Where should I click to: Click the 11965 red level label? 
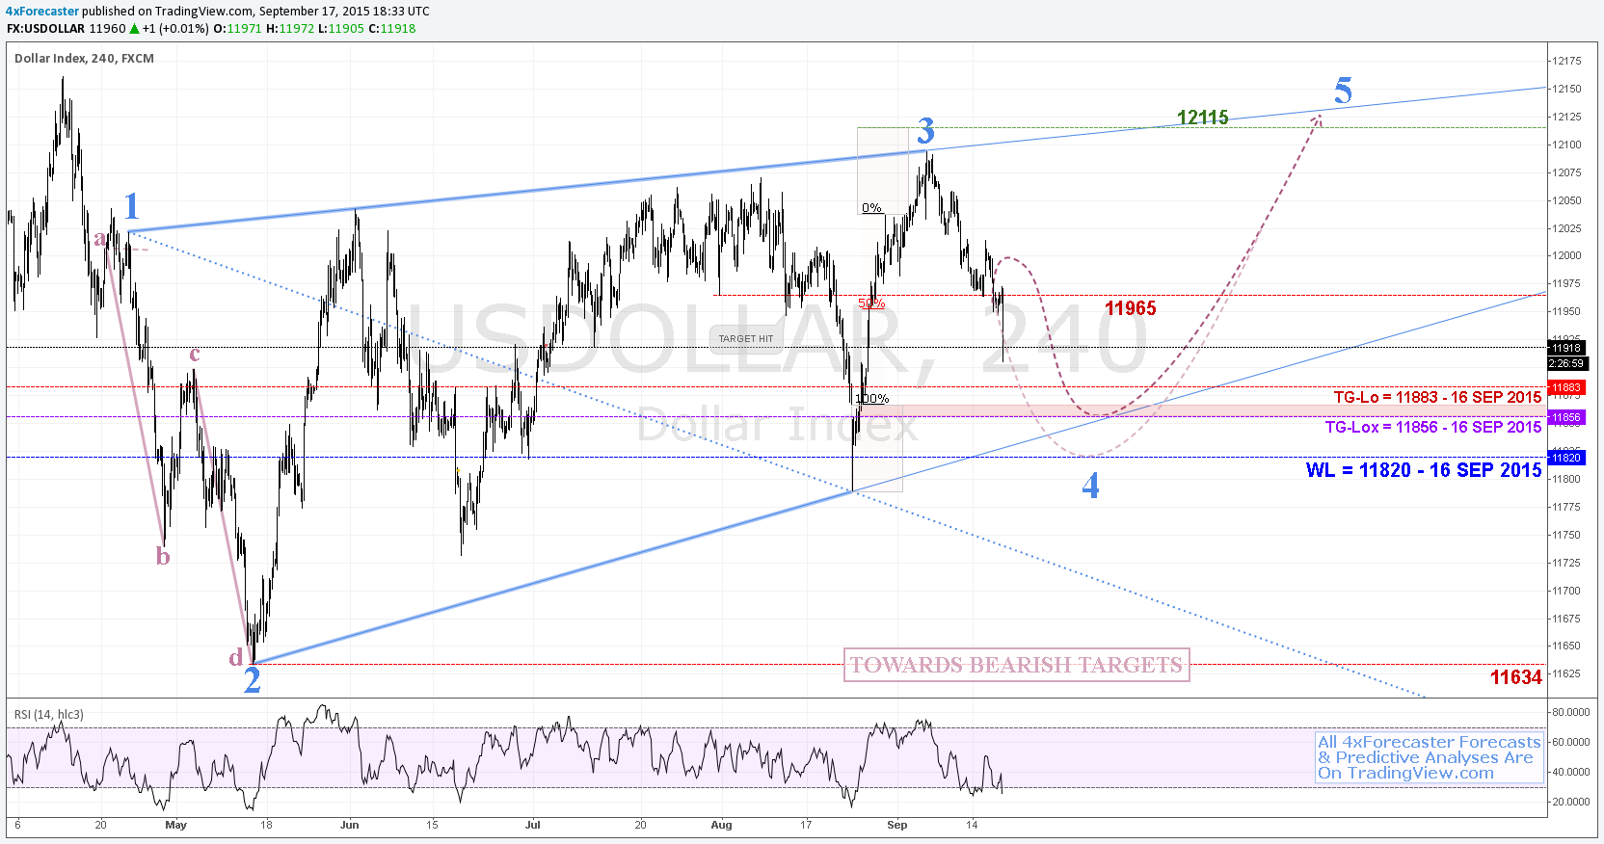tap(1130, 308)
